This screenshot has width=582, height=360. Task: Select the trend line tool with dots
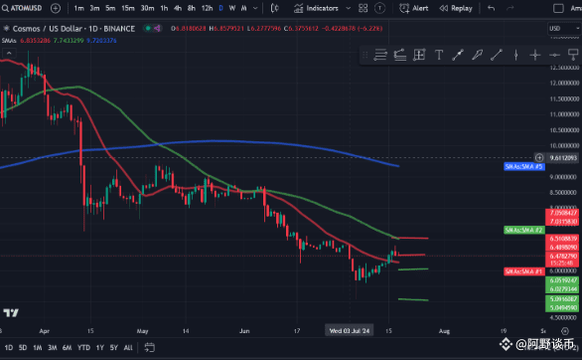click(x=458, y=55)
